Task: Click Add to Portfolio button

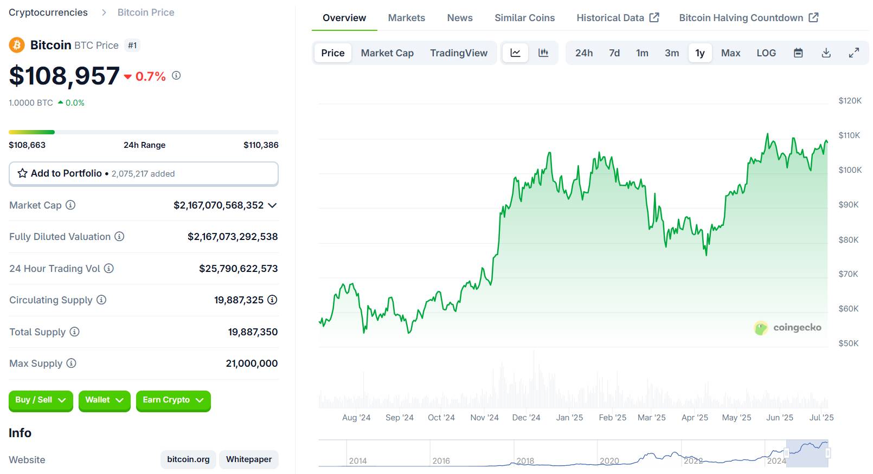Action: click(144, 173)
